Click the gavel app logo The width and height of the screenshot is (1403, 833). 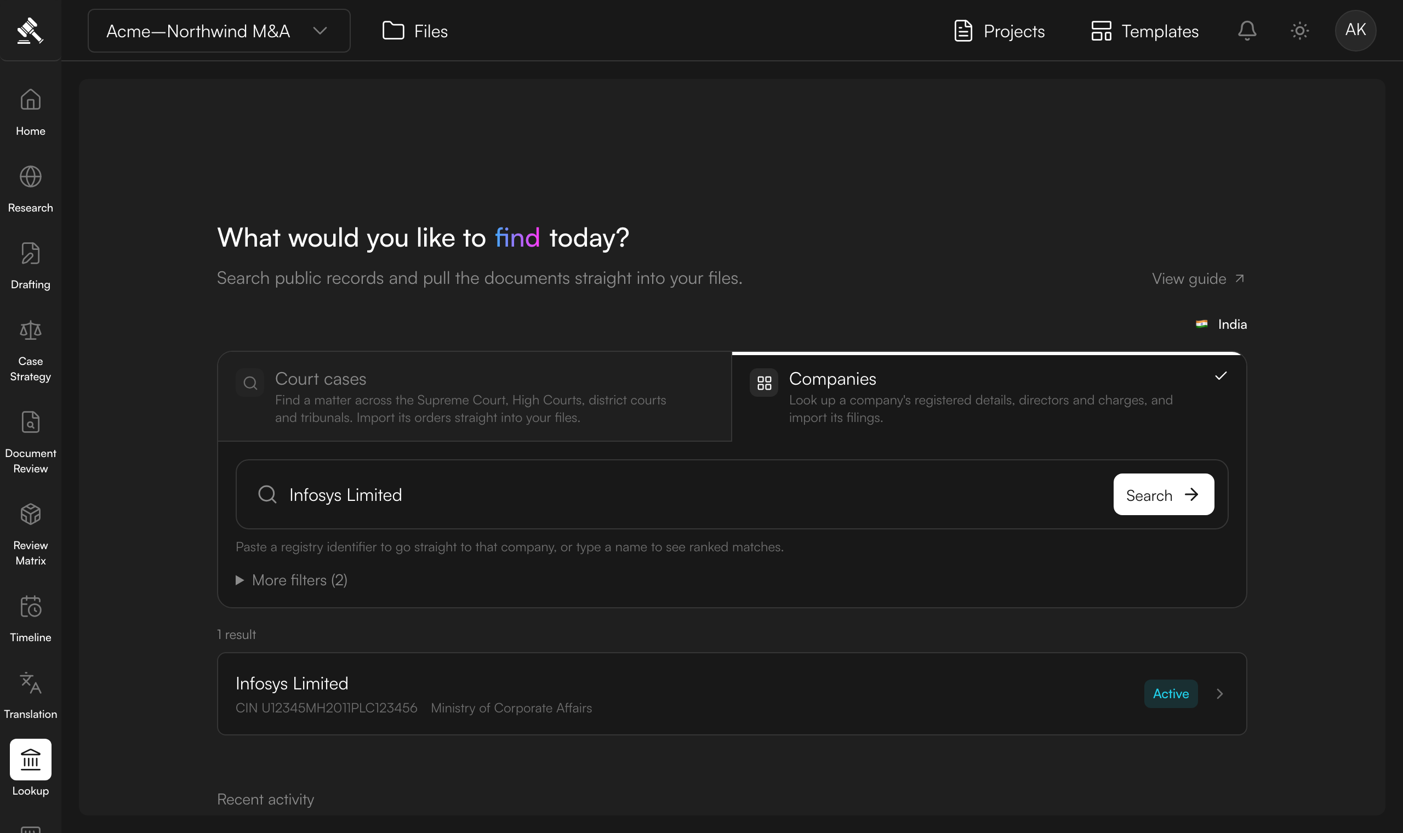pyautogui.click(x=30, y=30)
